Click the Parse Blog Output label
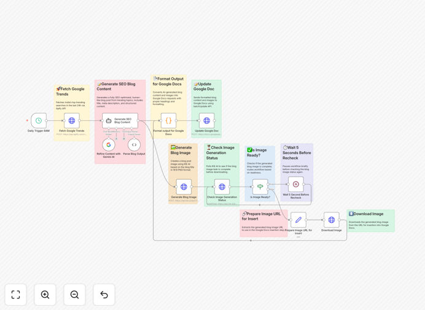 (x=134, y=154)
